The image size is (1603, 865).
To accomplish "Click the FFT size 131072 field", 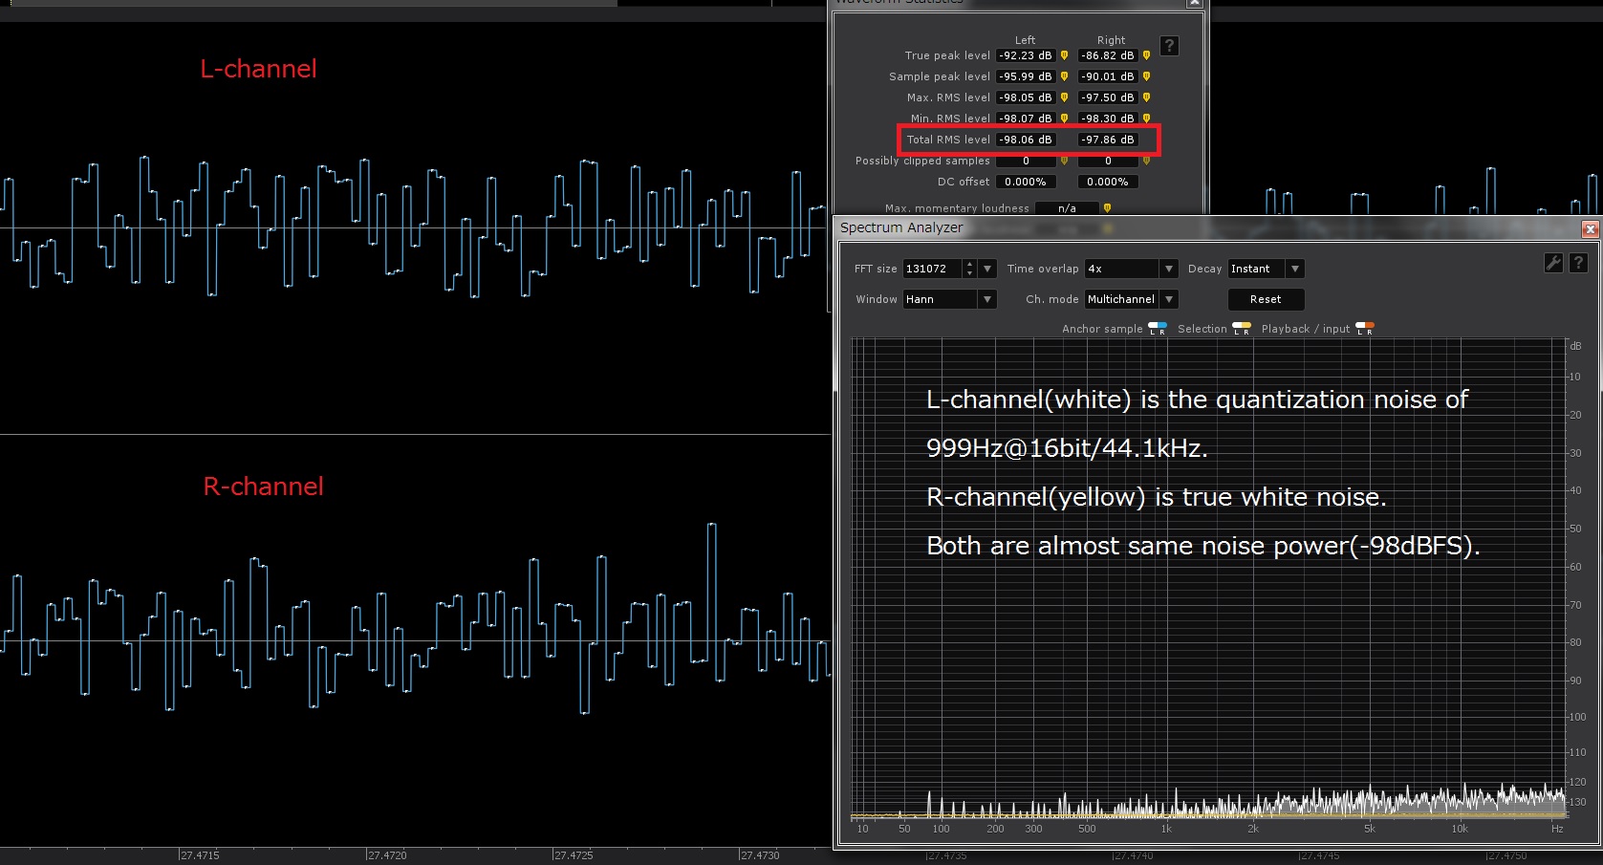I will (933, 269).
